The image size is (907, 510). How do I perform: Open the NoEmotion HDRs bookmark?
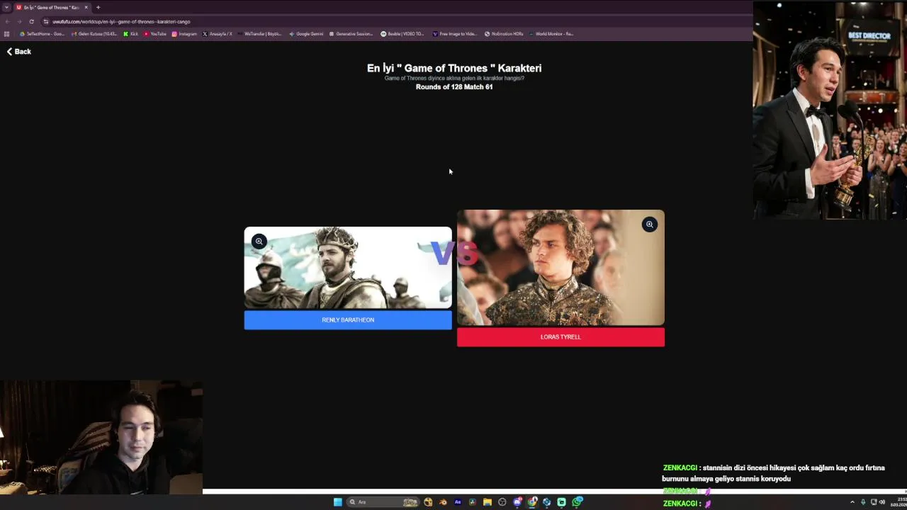click(x=504, y=34)
